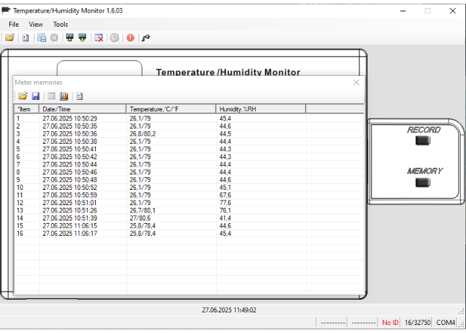The height and width of the screenshot is (333, 466).
Task: Open file using Meter memories folder icon
Action: (x=23, y=96)
